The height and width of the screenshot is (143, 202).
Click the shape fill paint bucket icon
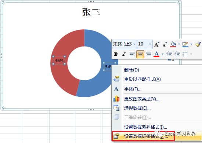173,44
